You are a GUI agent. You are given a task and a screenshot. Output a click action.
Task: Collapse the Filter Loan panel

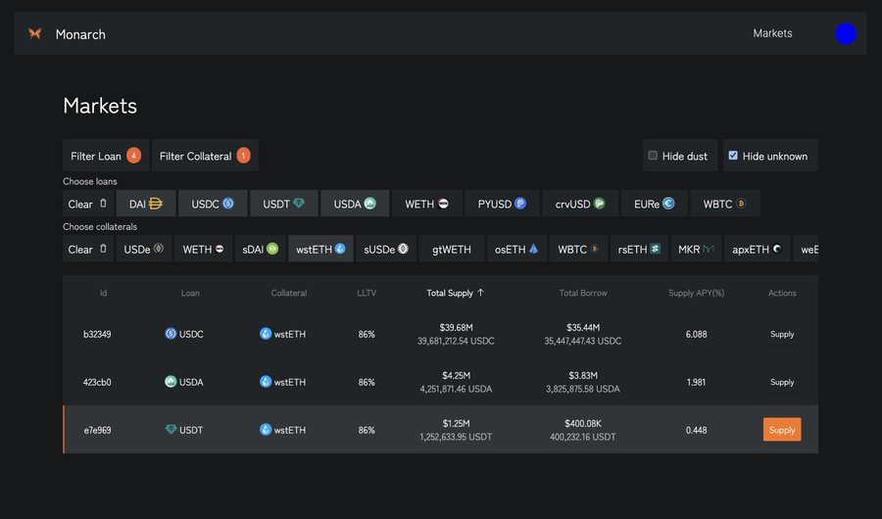coord(106,155)
